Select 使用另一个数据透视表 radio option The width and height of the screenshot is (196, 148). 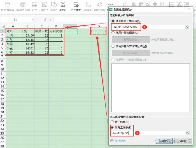click(x=113, y=60)
